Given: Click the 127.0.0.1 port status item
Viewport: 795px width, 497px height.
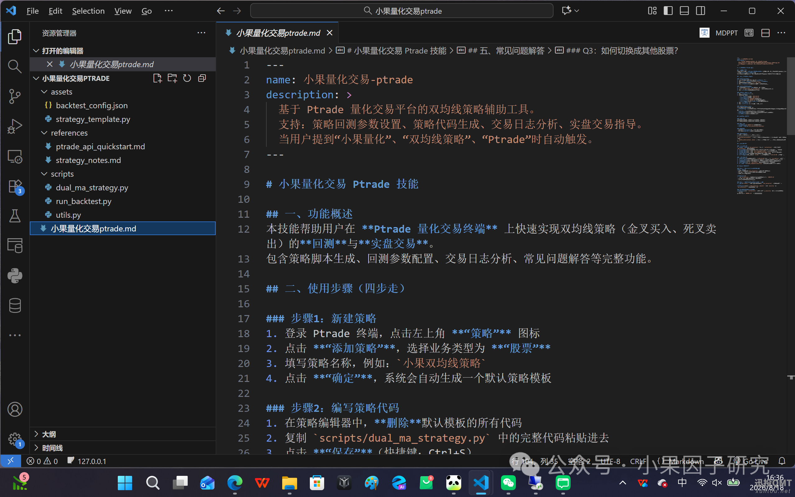Looking at the screenshot, I should tap(87, 461).
